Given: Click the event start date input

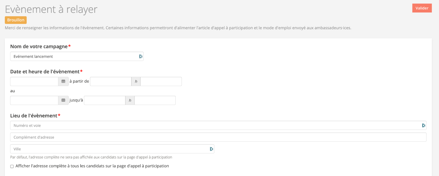Looking at the screenshot, I should (x=34, y=81).
